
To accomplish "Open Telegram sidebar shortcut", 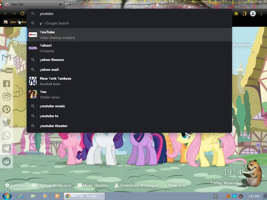I will click(7, 148).
